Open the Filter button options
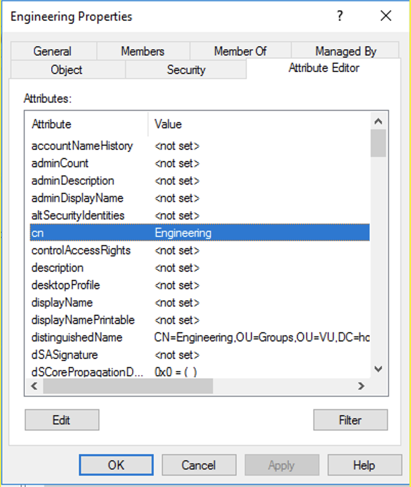The image size is (411, 487). (350, 420)
